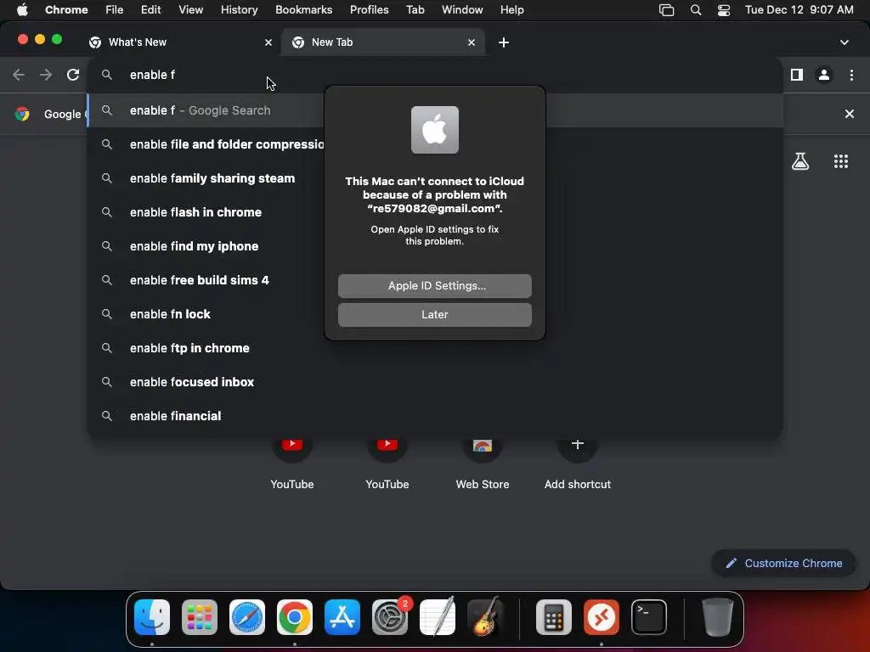Open GarageBand from the Dock
The height and width of the screenshot is (652, 870).
[485, 617]
